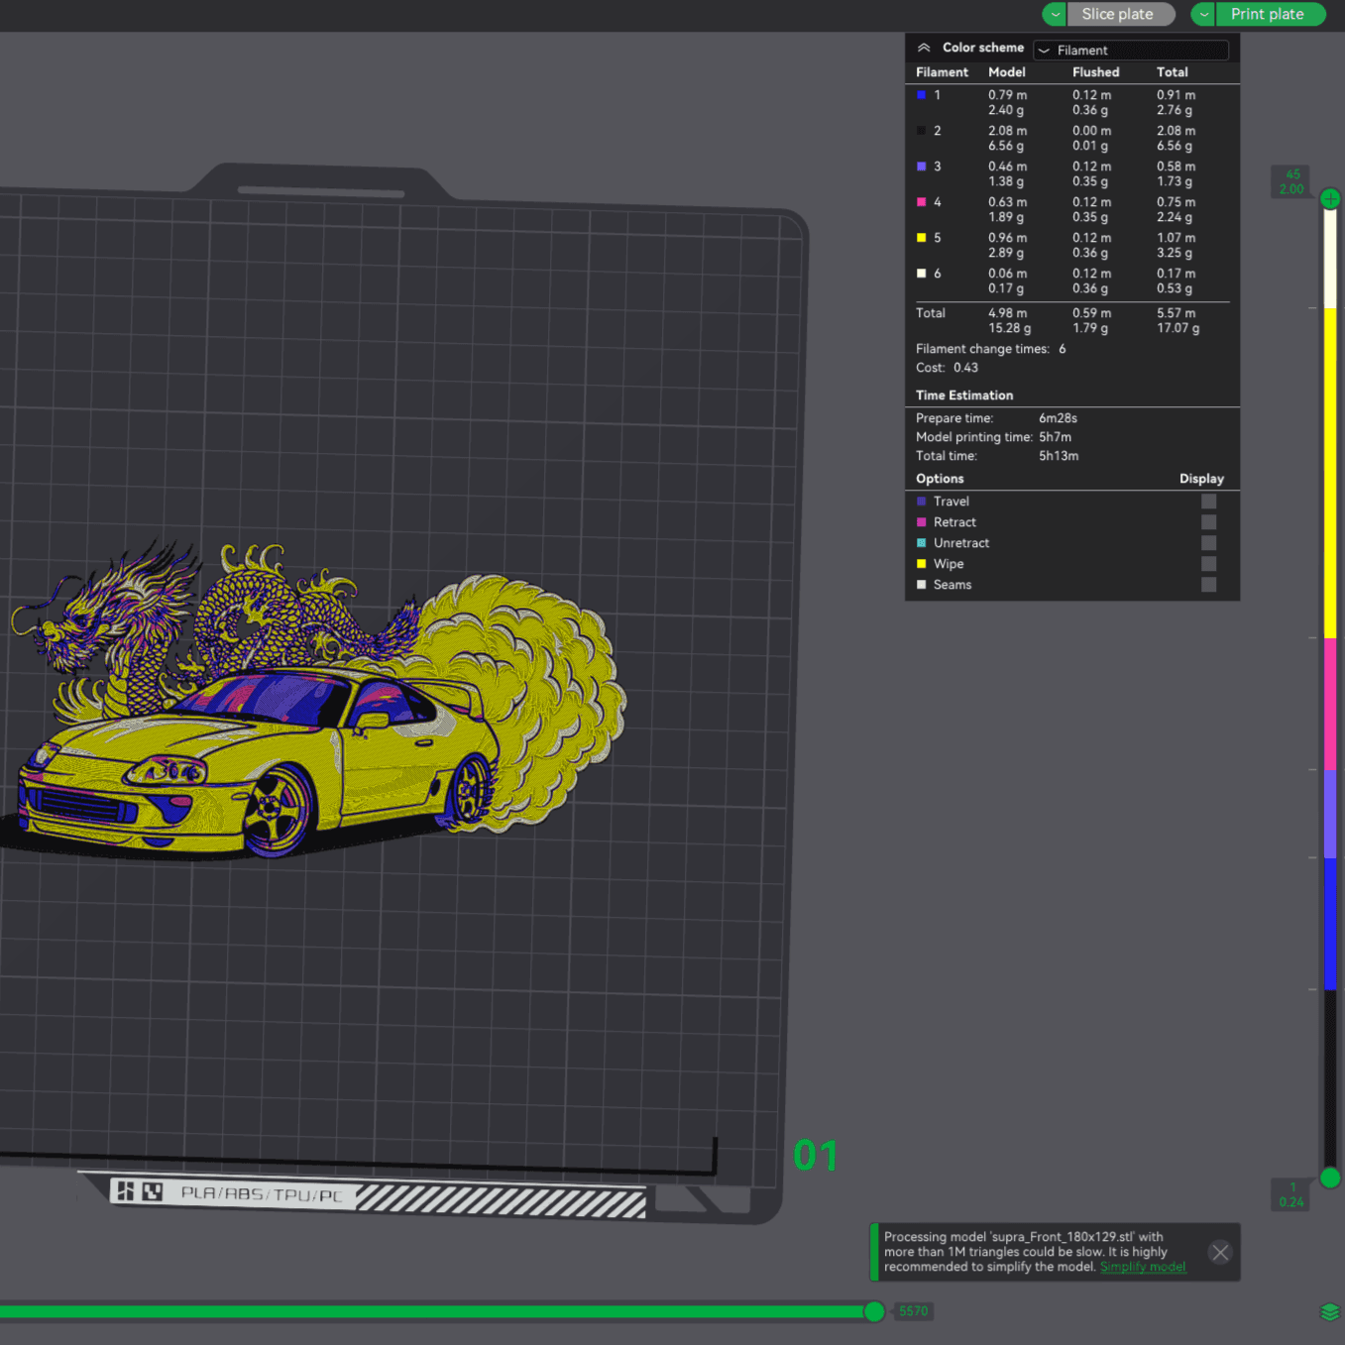Click the Model printing time 5h7m value
The height and width of the screenshot is (1345, 1345).
click(x=1055, y=437)
